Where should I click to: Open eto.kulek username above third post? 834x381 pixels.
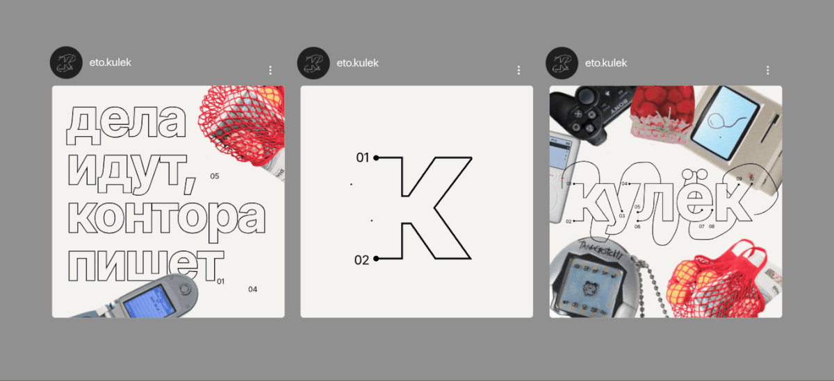[x=606, y=62]
